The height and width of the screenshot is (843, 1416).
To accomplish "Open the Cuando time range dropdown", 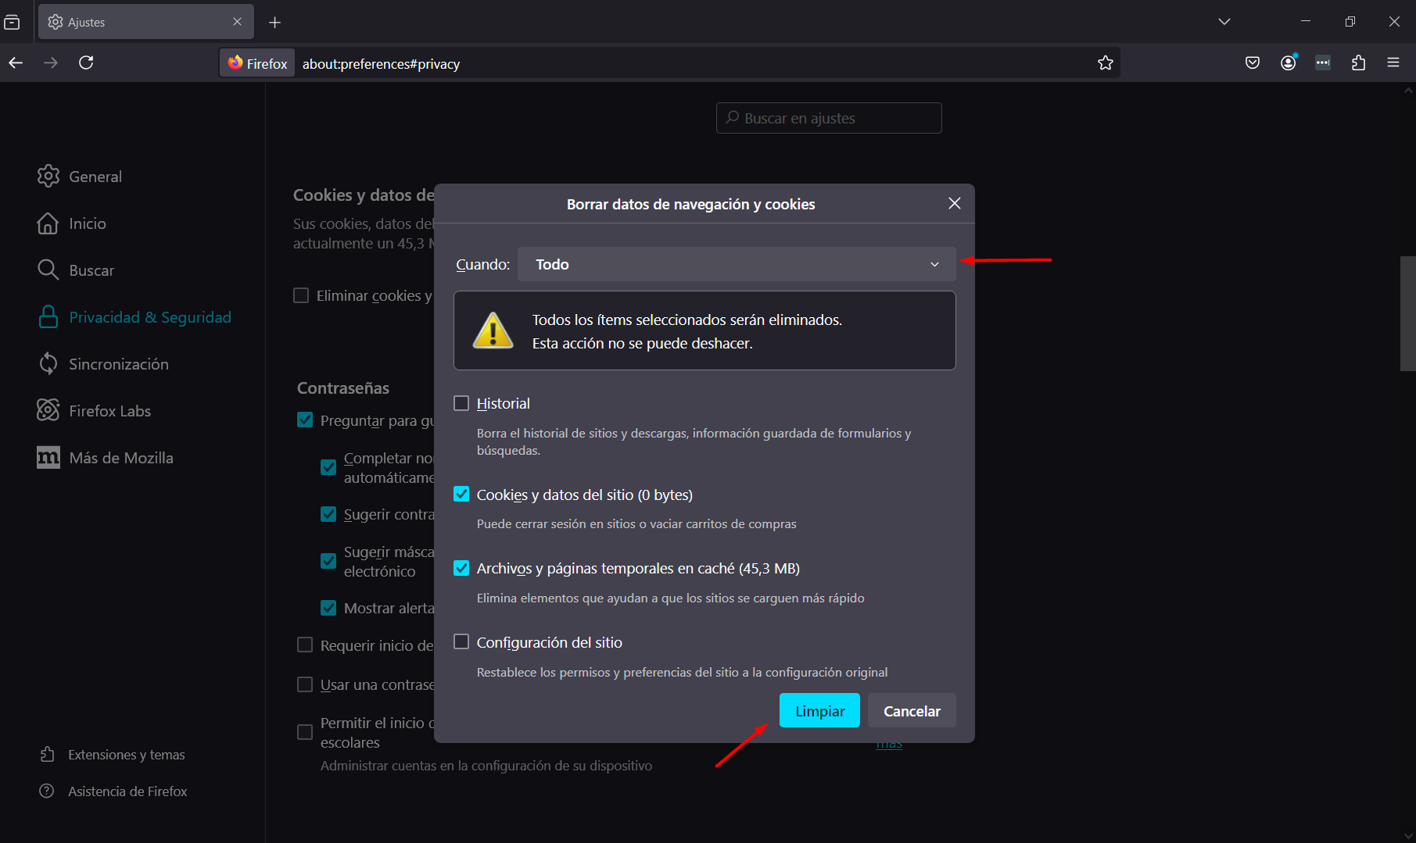I will 737,264.
